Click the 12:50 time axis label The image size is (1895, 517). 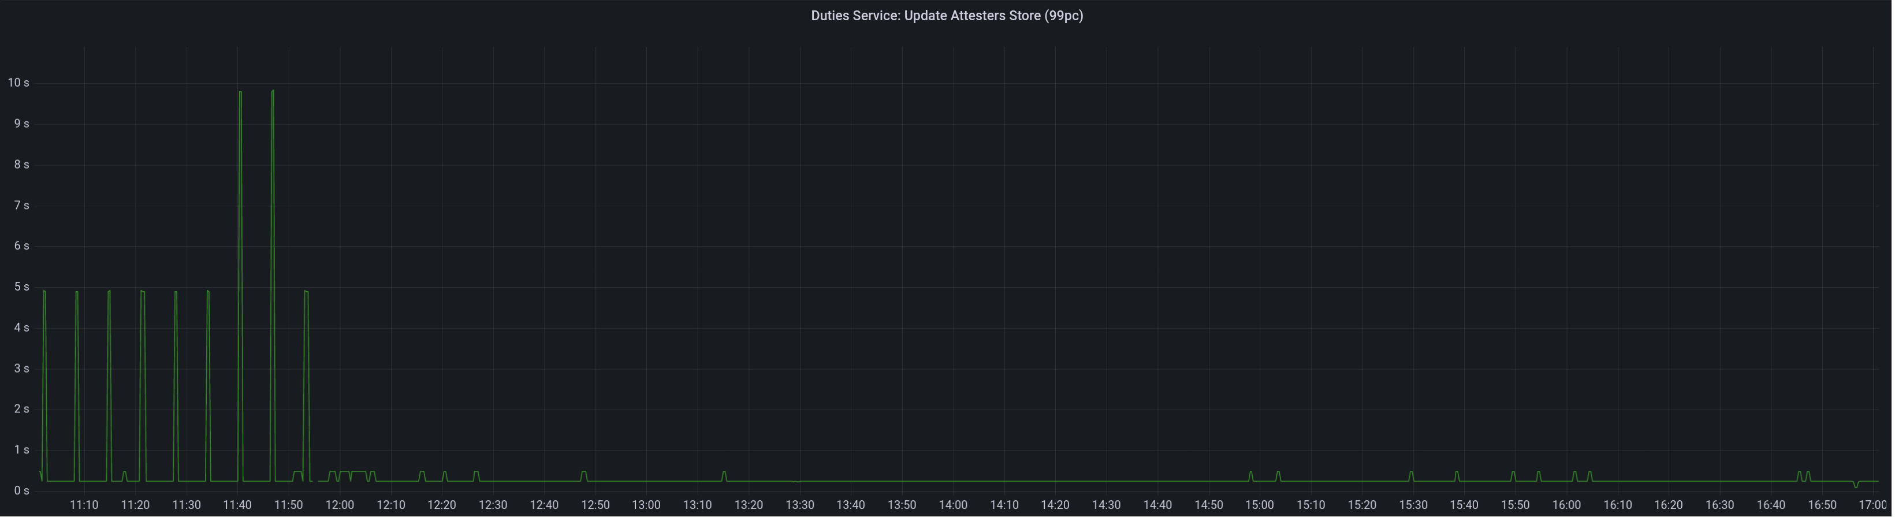[595, 505]
